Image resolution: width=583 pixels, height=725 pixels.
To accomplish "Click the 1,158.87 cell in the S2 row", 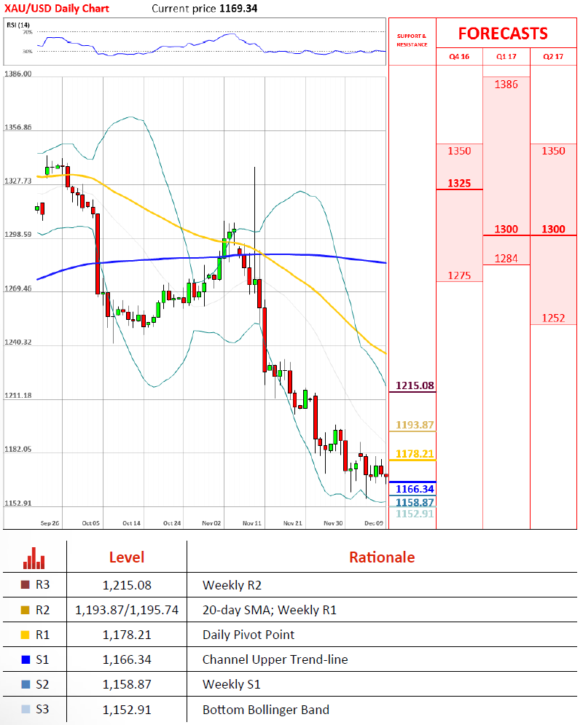I will (127, 684).
